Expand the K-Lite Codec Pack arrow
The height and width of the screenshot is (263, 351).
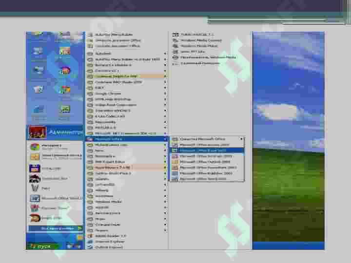tap(165, 116)
